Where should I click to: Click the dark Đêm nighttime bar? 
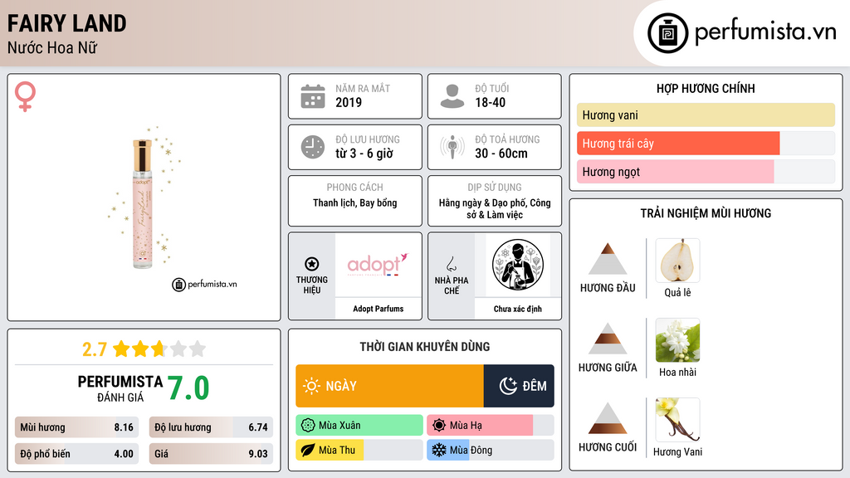[x=519, y=386]
